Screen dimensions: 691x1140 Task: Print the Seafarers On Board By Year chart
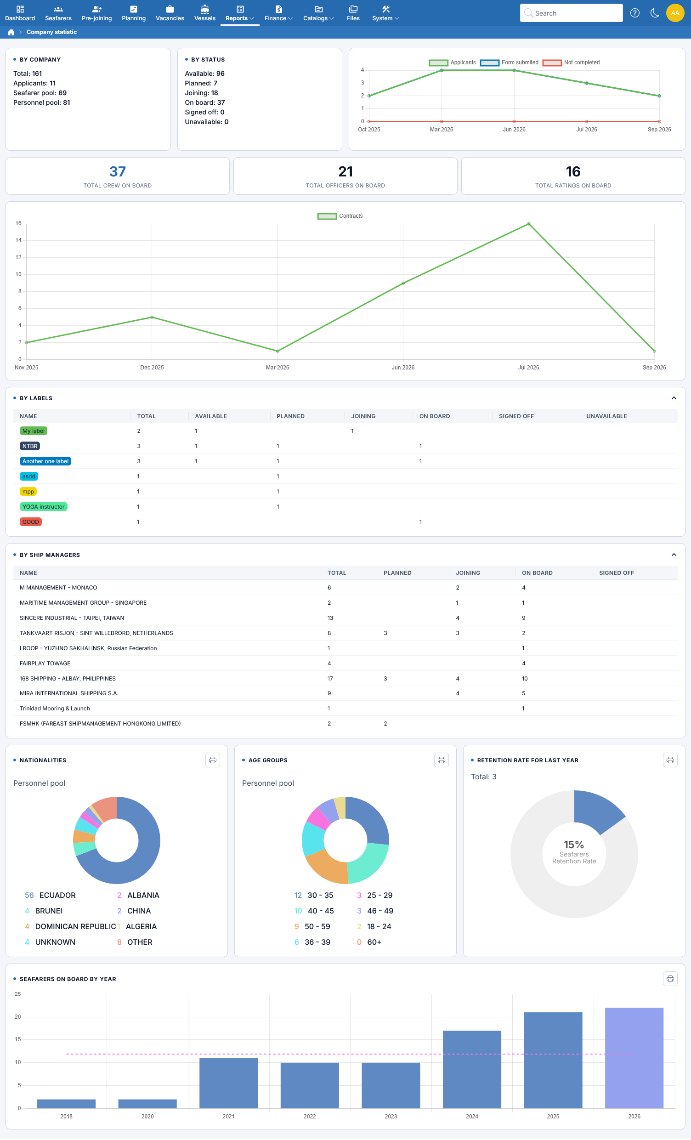[670, 979]
